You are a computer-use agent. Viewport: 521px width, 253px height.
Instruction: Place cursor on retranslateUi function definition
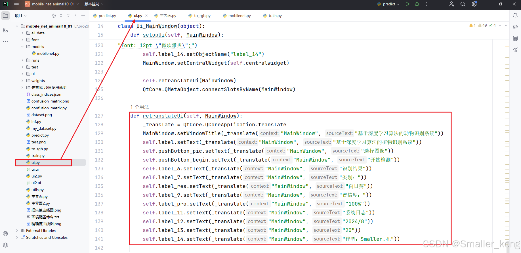click(163, 116)
